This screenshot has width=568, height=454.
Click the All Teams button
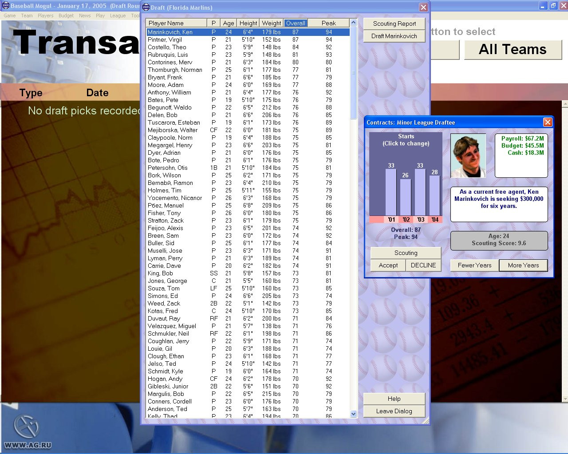[x=513, y=49]
